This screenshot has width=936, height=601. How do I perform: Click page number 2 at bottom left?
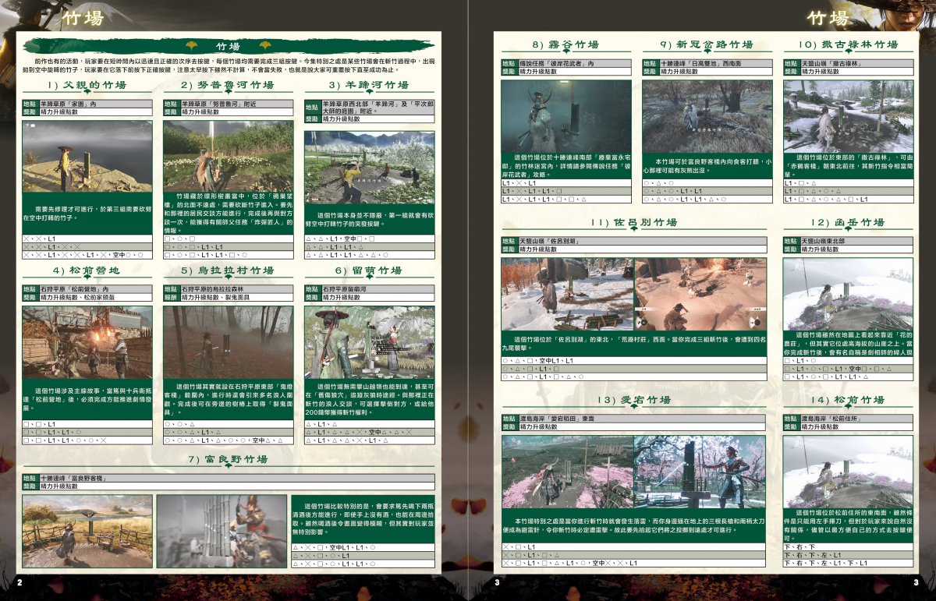click(x=21, y=582)
